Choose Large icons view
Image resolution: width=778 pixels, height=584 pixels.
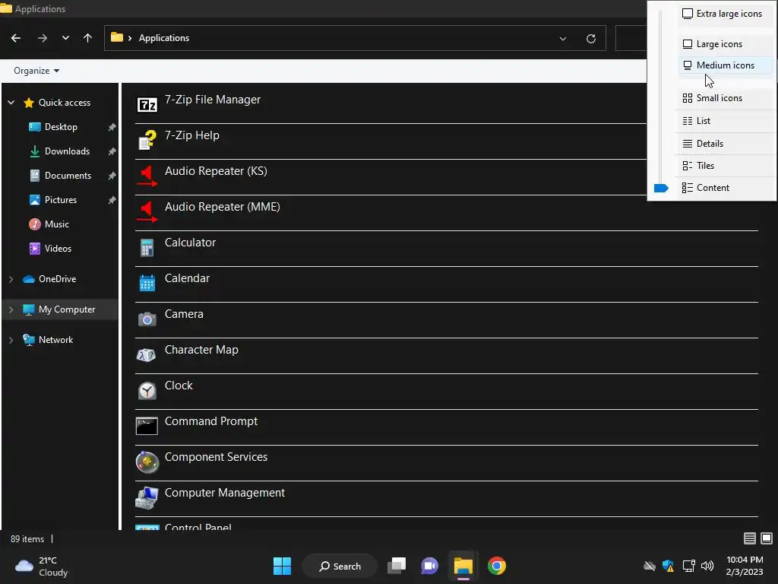tap(725, 44)
